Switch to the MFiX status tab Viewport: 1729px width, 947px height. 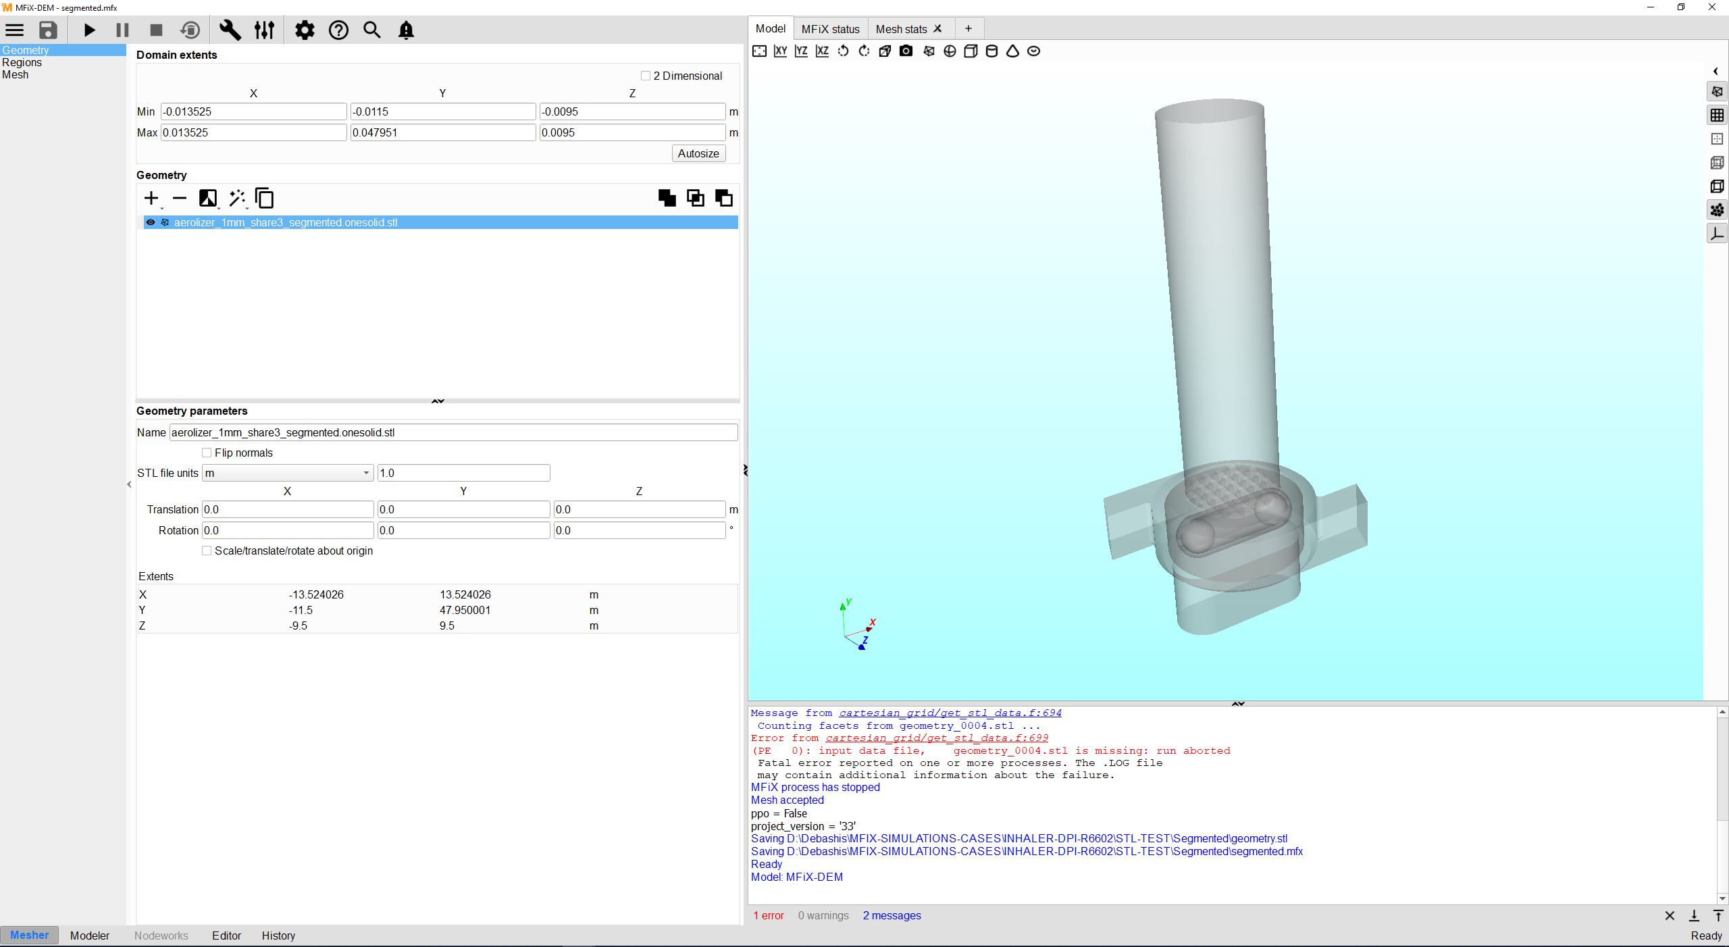(830, 29)
